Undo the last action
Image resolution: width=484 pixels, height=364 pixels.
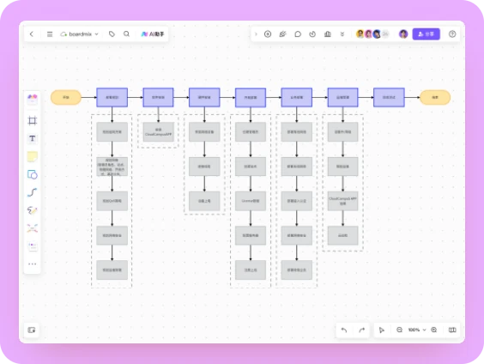(x=344, y=330)
